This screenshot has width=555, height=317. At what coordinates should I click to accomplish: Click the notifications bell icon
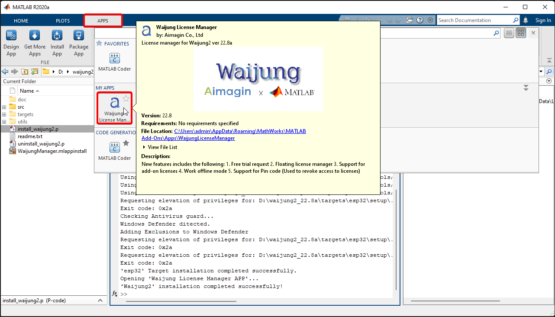(x=526, y=20)
